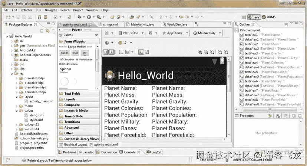Click the screen orientation icon in layout editor
The height and width of the screenshot is (166, 307).
coord(151,33)
